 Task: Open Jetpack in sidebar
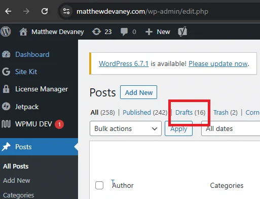click(x=27, y=107)
